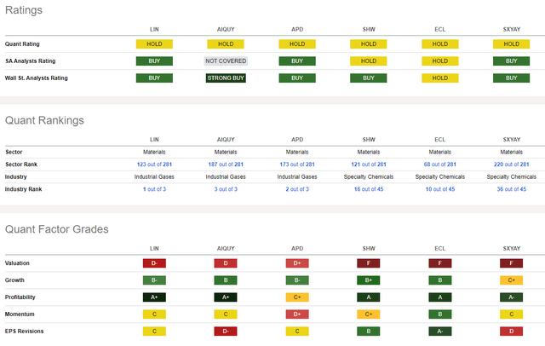Click AIQUY ticker header in Quant Rankings
545x346 pixels.
(x=226, y=140)
